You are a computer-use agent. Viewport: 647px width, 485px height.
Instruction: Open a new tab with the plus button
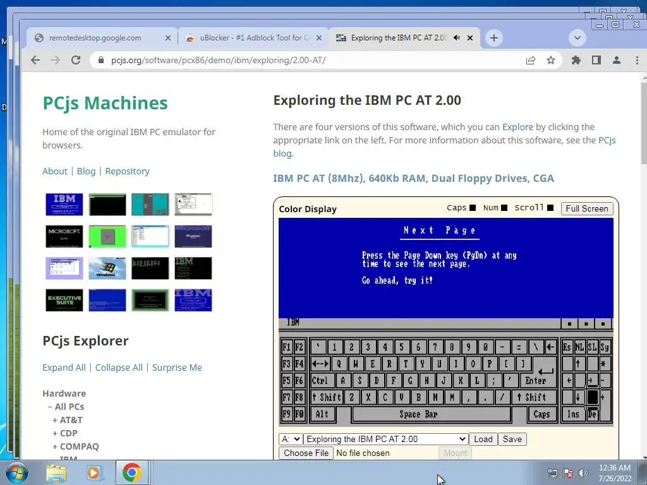point(494,38)
